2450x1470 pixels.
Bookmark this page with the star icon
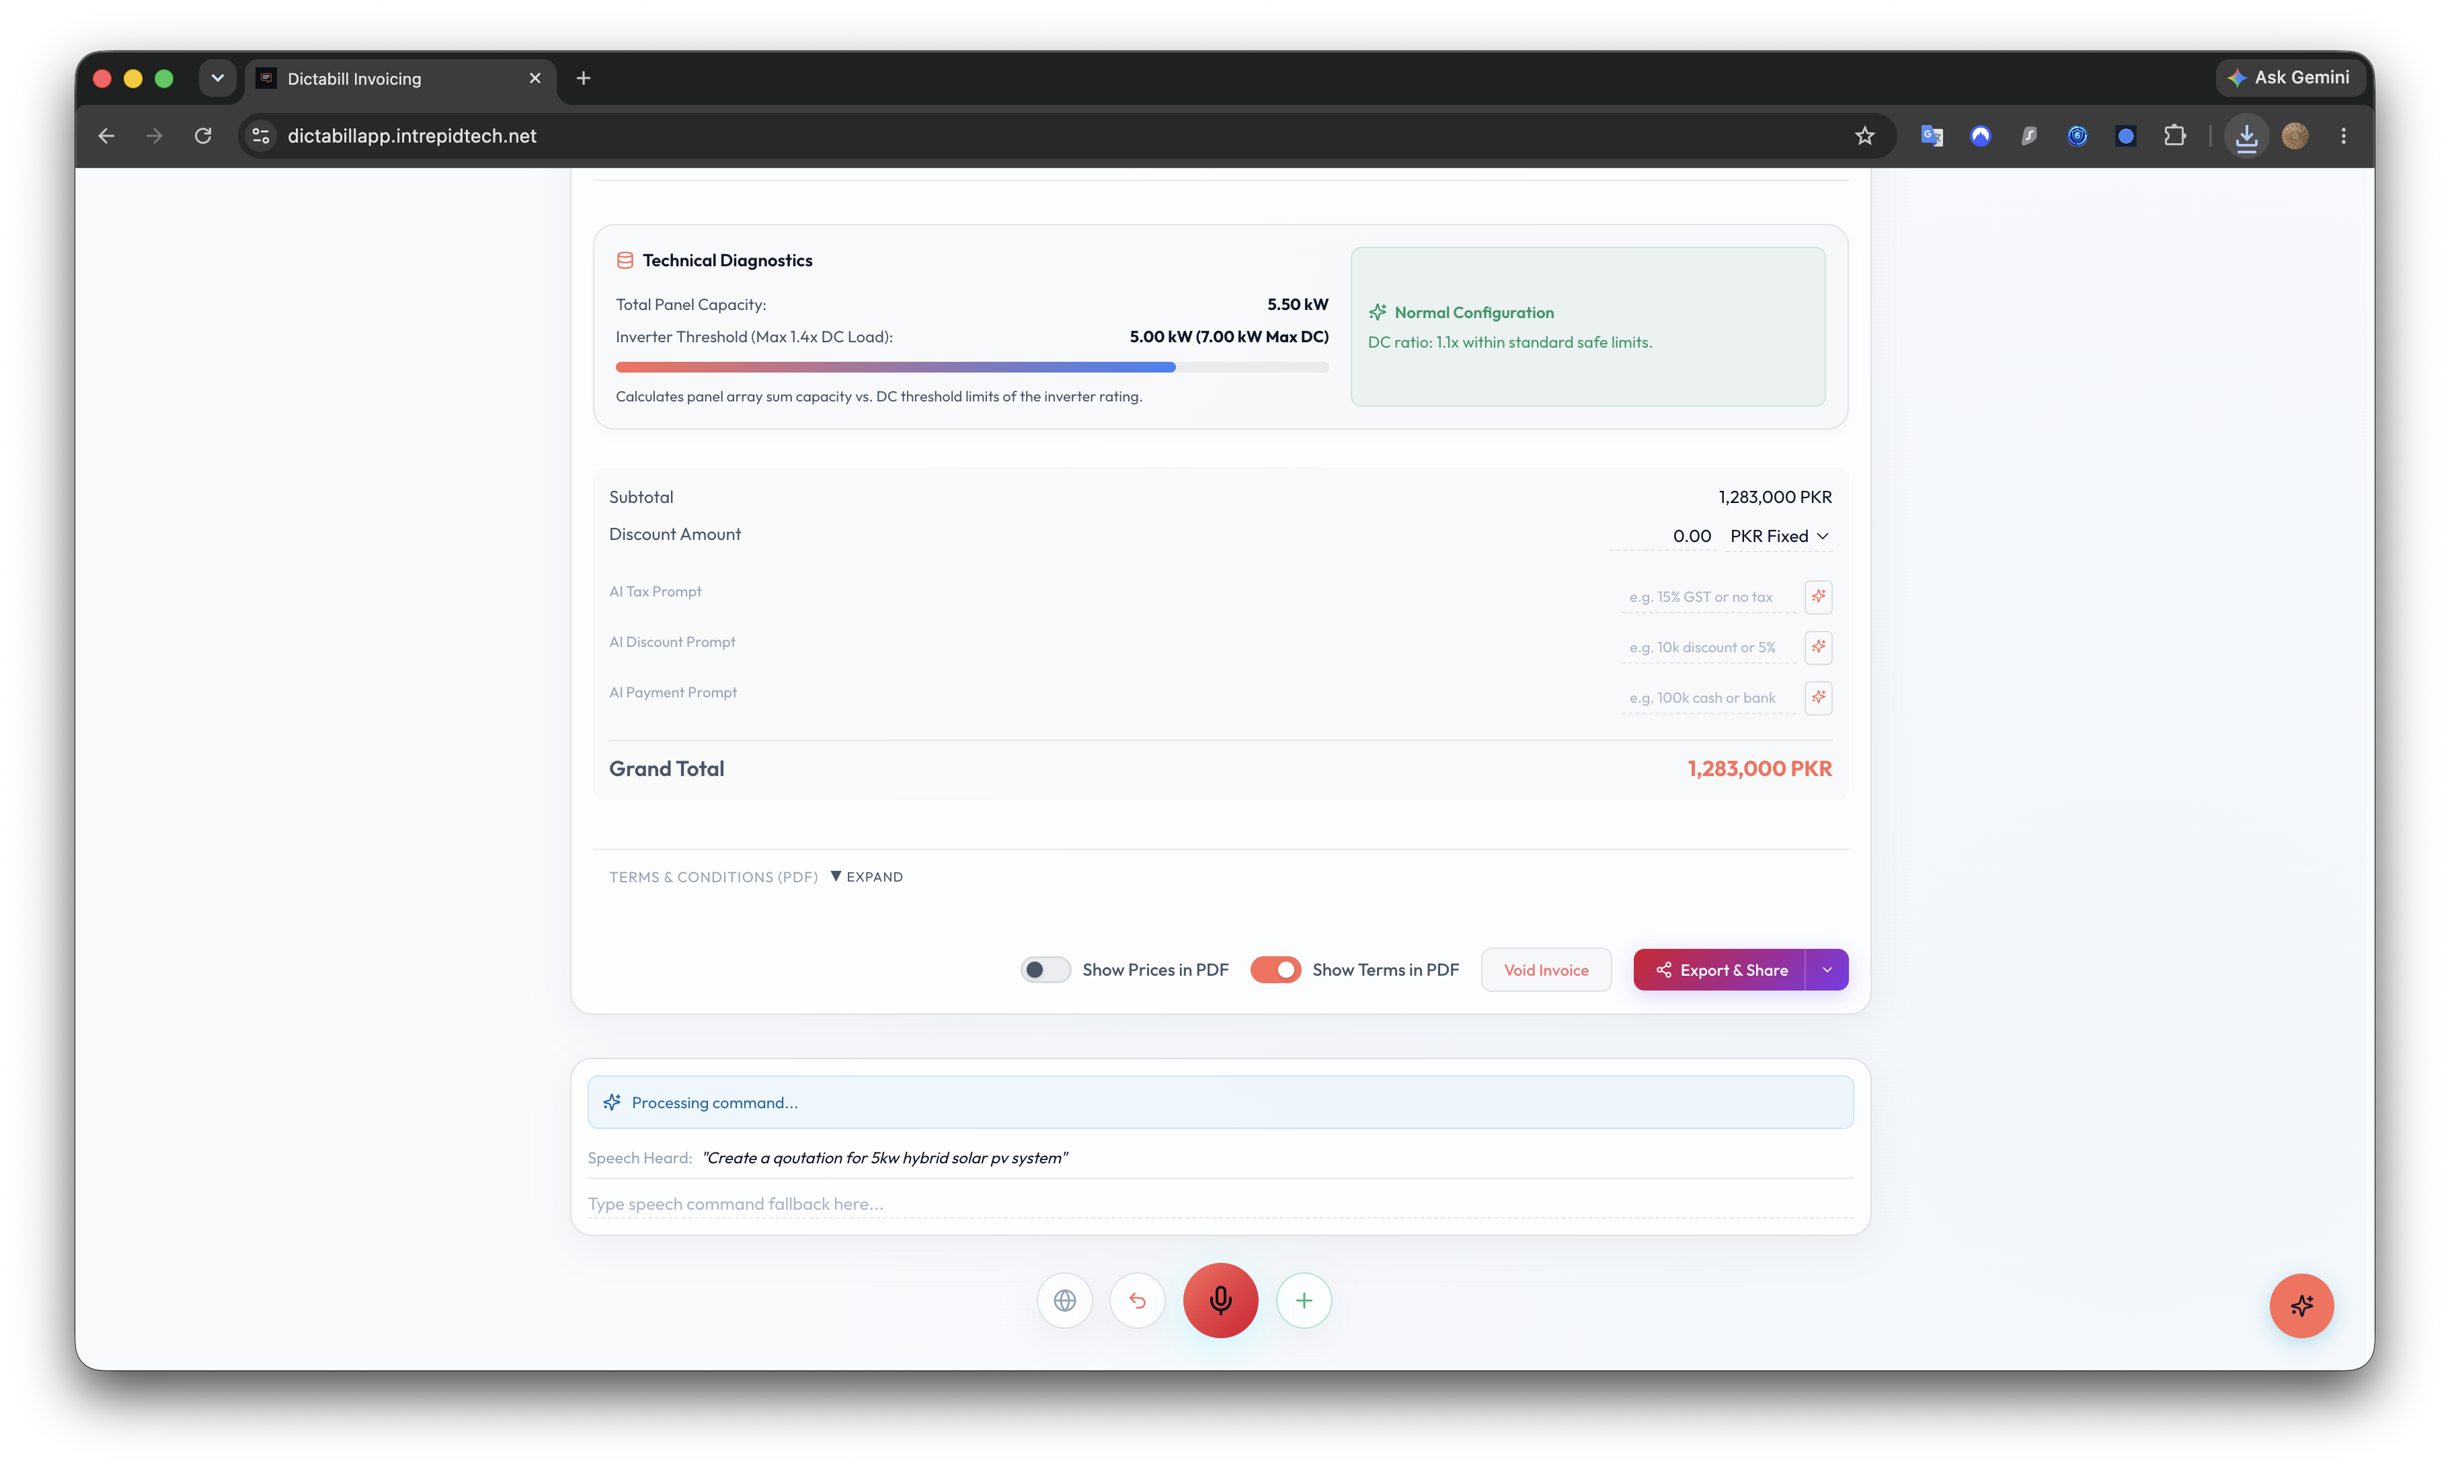[1865, 136]
